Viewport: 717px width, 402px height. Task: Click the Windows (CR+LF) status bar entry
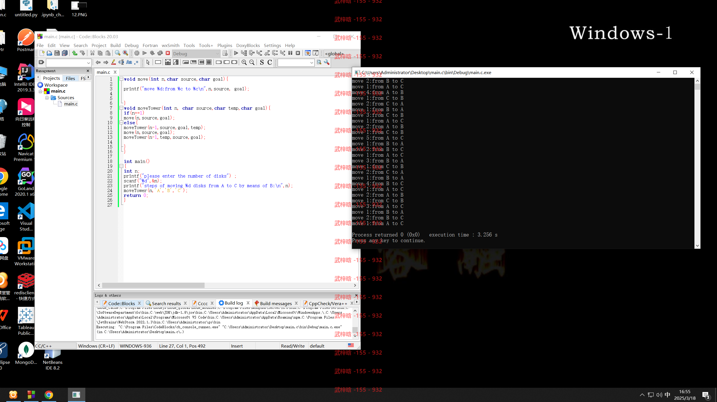pos(96,346)
